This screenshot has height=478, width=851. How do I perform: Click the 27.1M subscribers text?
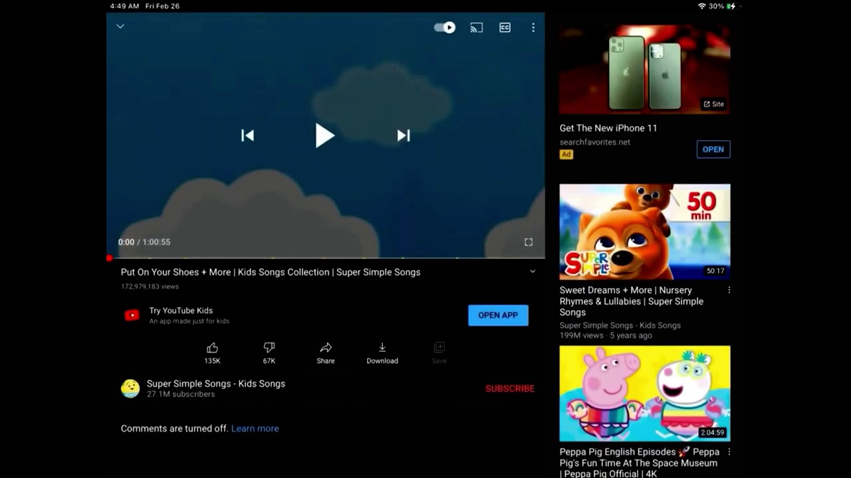pyautogui.click(x=181, y=394)
